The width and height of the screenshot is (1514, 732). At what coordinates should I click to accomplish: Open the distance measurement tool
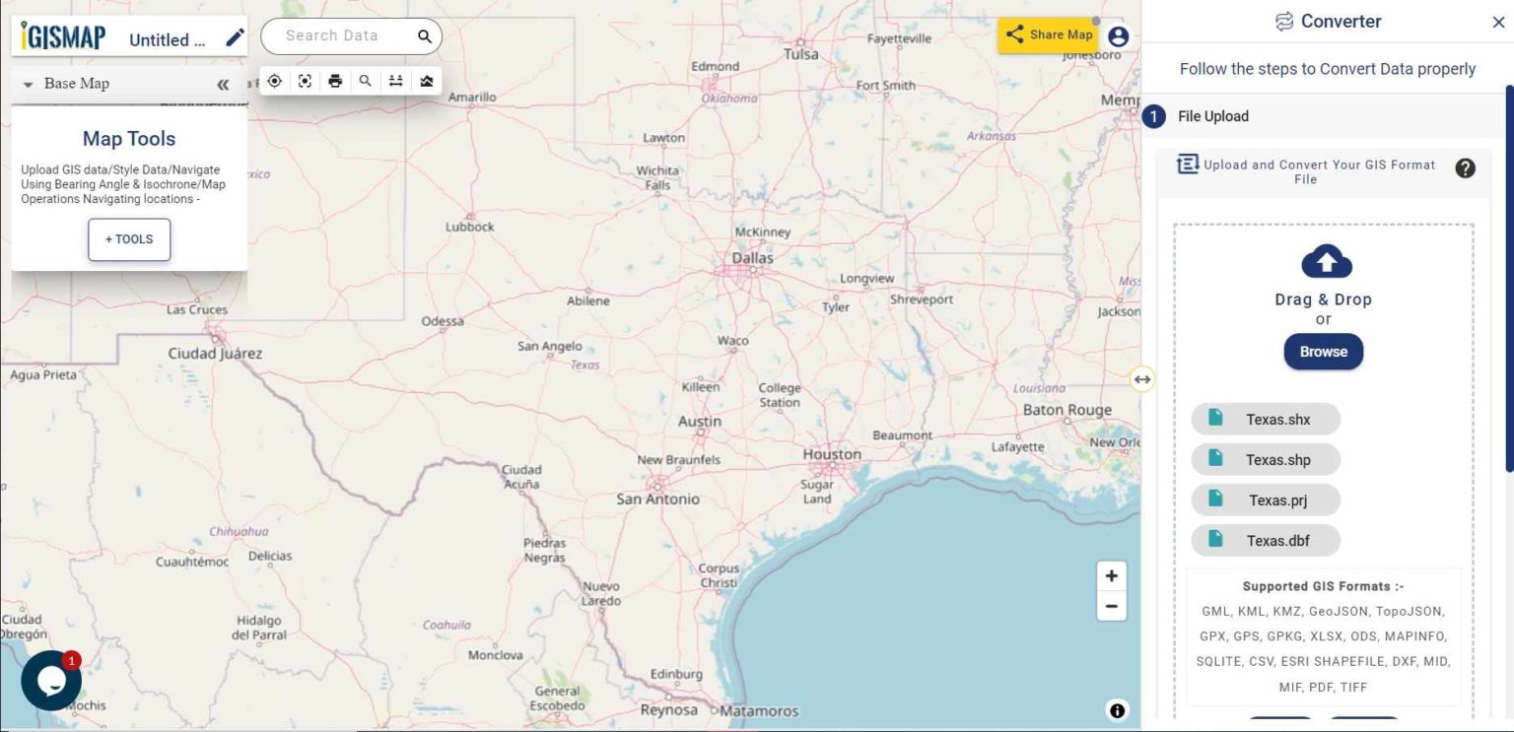coord(395,81)
